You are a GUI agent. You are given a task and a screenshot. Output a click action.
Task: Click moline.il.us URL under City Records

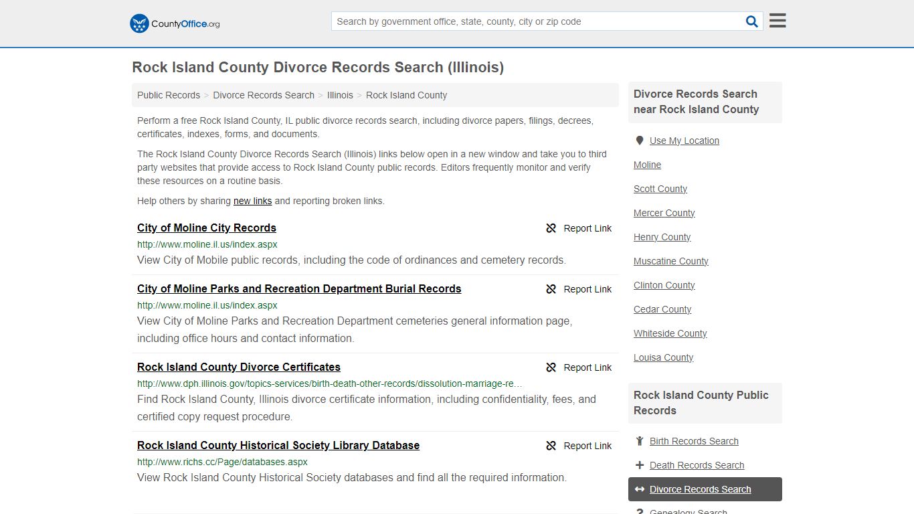(207, 244)
